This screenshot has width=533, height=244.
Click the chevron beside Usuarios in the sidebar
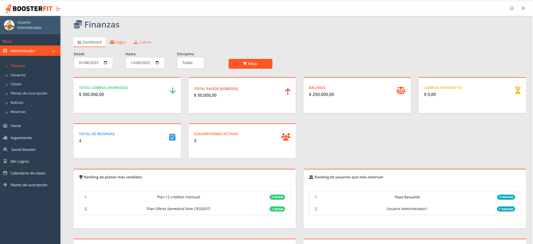click(7, 75)
